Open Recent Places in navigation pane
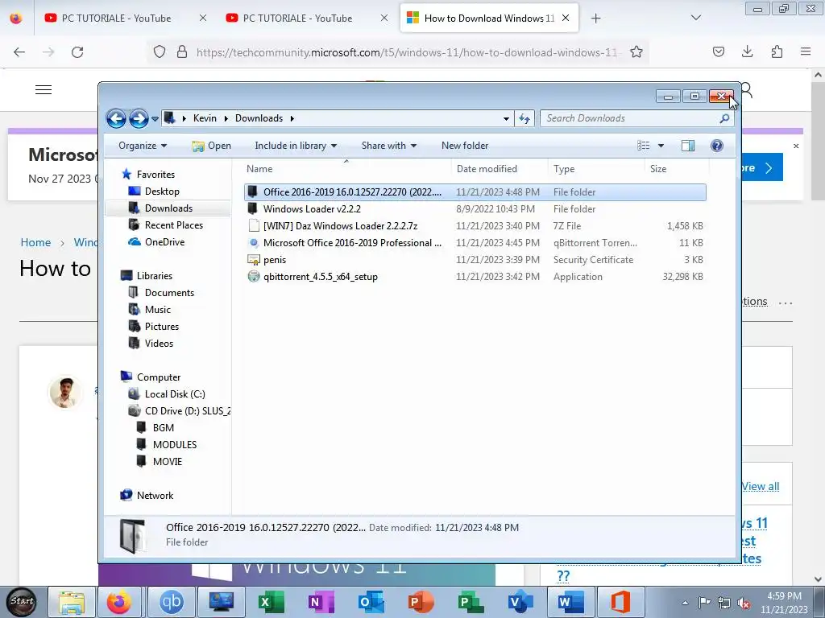The width and height of the screenshot is (825, 618). tap(174, 225)
